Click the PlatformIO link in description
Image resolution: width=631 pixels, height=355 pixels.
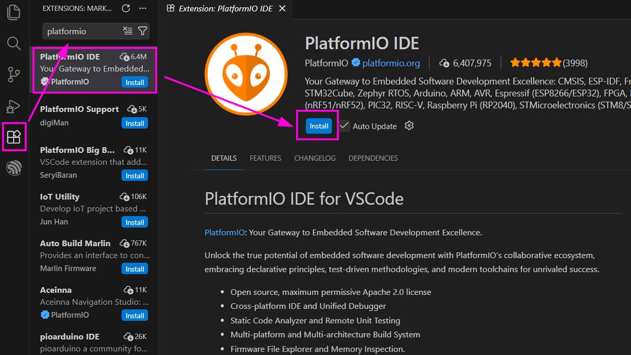(224, 233)
